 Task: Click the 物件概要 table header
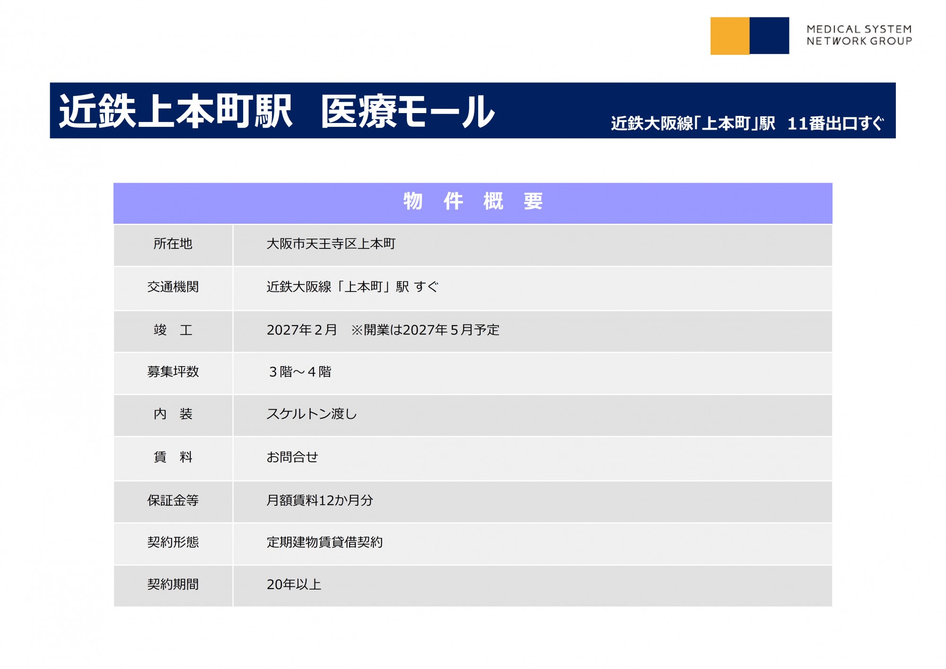[473, 202]
